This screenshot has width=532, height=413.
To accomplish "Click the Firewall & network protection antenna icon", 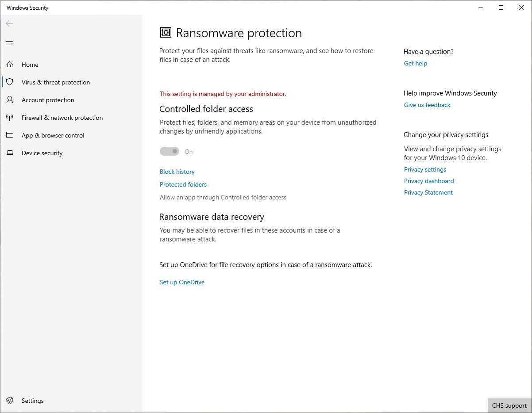I will (x=10, y=118).
